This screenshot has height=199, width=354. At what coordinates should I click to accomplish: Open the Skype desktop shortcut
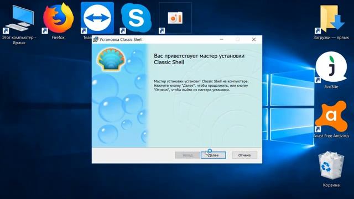(x=136, y=18)
